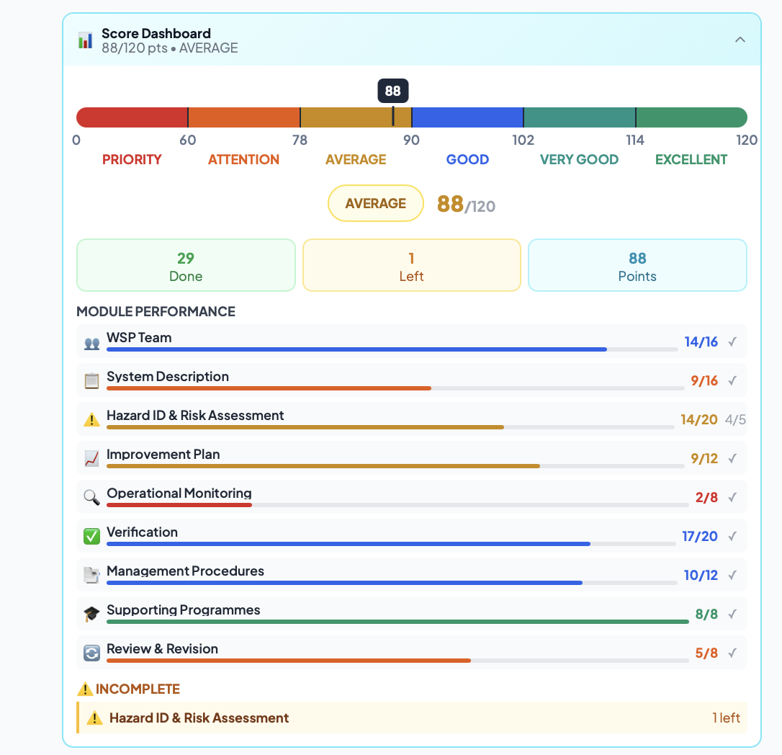Click the WSP Team 14/16 score
Image resolution: width=782 pixels, height=755 pixels.
[701, 341]
